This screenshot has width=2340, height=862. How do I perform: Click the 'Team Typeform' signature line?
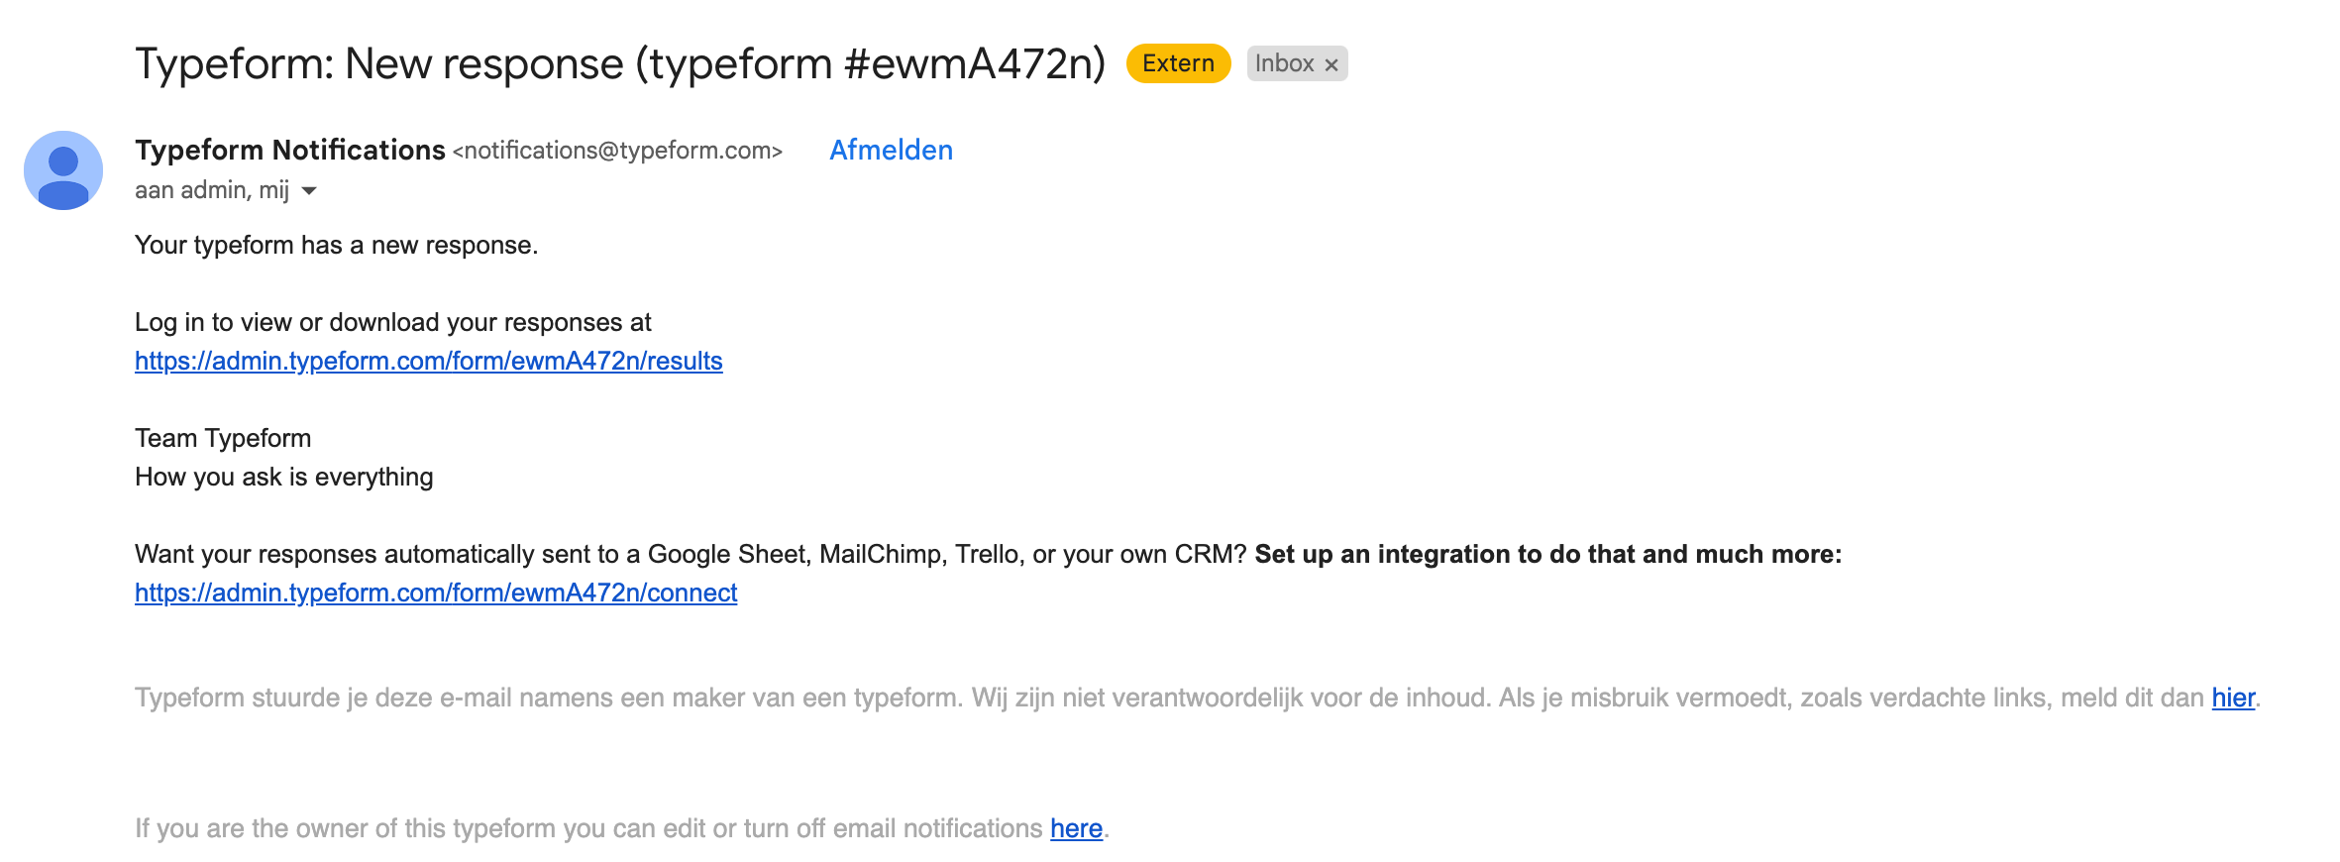click(x=223, y=438)
